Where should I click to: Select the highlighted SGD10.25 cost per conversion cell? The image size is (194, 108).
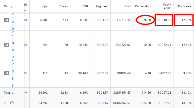click(164, 20)
